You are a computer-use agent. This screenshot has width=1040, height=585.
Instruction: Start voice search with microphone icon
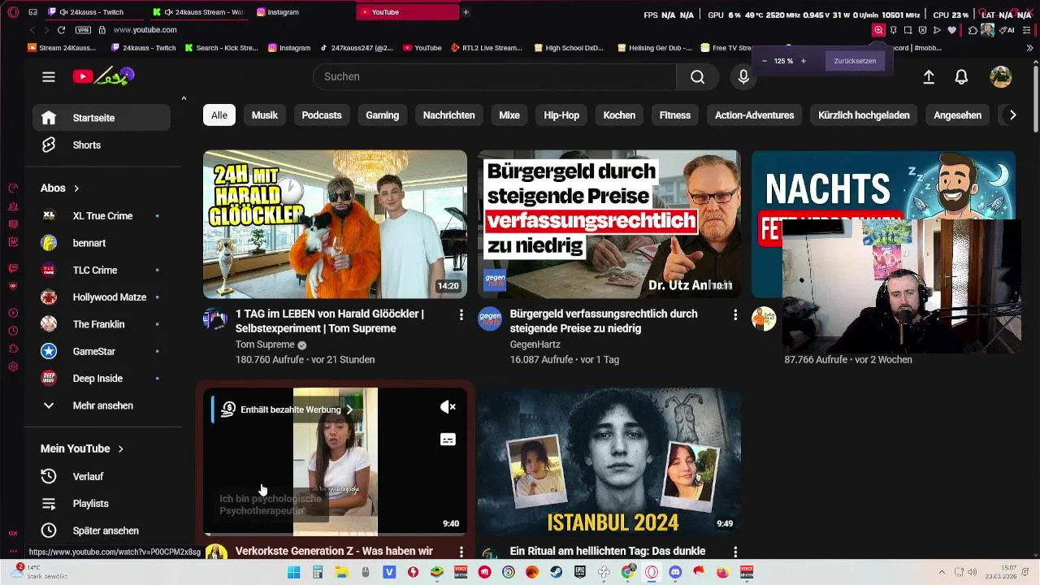click(743, 76)
